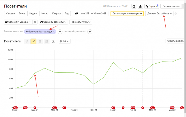Select the Год period tab

(67, 13)
